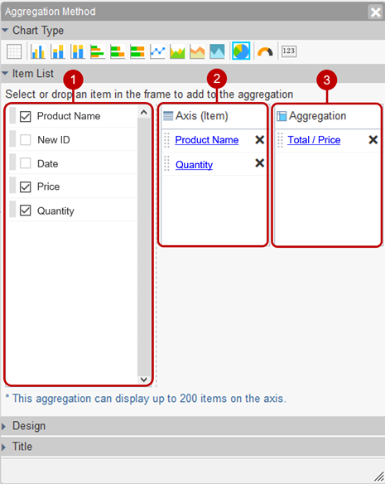Remove Total / Price from Aggregation
Image resolution: width=385 pixels, height=484 pixels.
373,140
